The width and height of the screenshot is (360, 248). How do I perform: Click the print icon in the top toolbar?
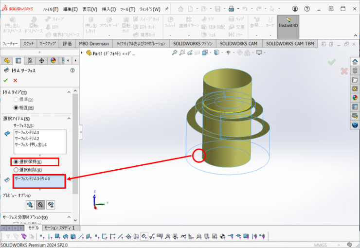[x=231, y=9]
